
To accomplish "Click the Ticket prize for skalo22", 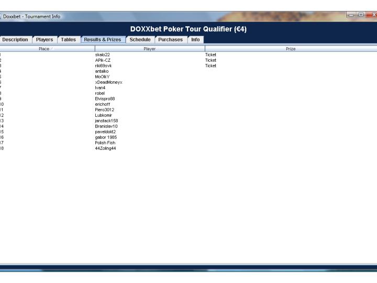I will click(x=210, y=55).
